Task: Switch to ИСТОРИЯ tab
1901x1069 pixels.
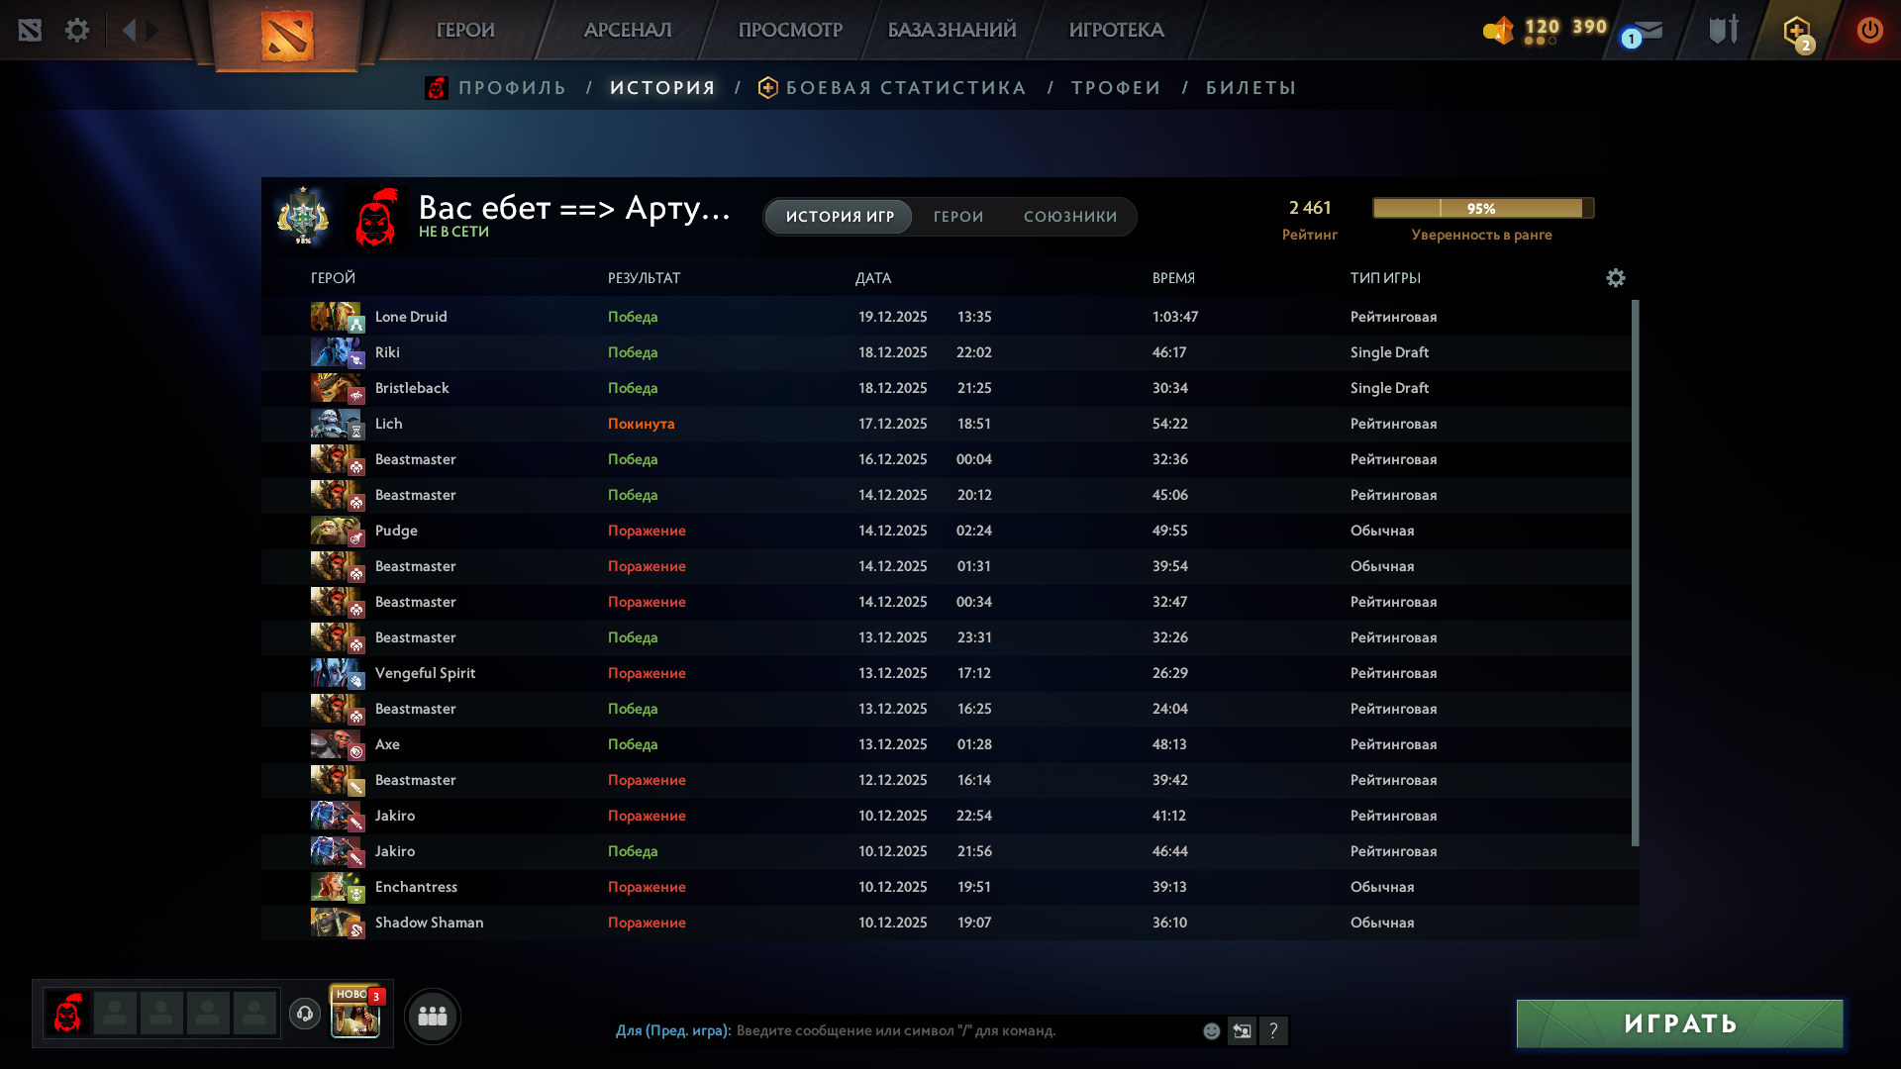Action: [x=662, y=88]
